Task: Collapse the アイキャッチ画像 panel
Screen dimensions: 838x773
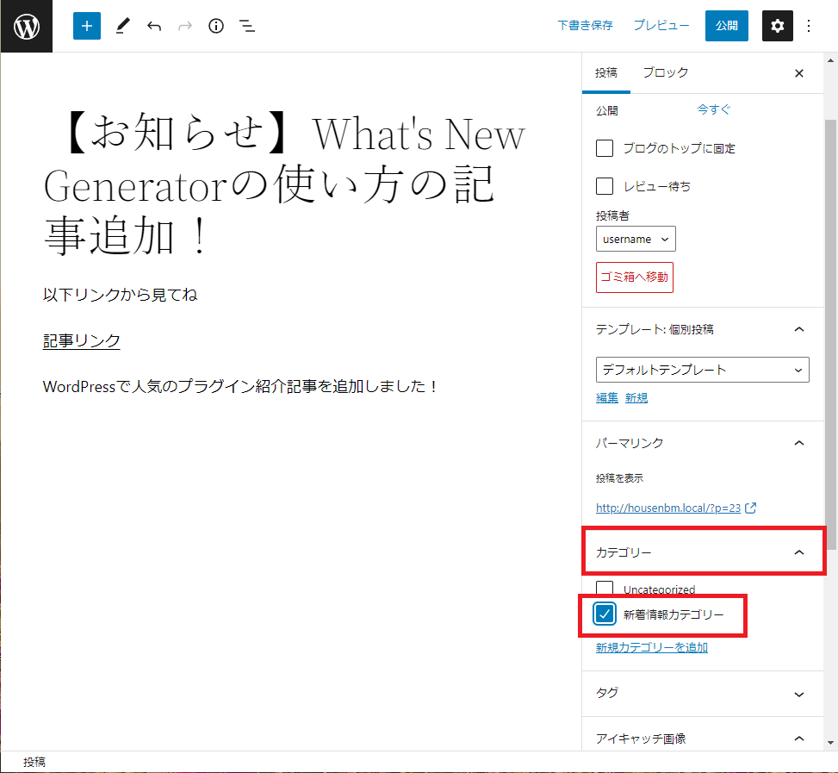Action: tap(799, 739)
